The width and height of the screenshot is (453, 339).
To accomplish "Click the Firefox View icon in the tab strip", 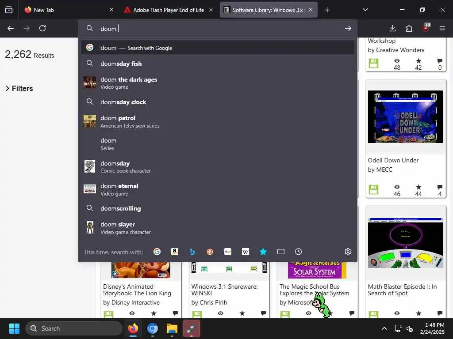I will tap(9, 10).
